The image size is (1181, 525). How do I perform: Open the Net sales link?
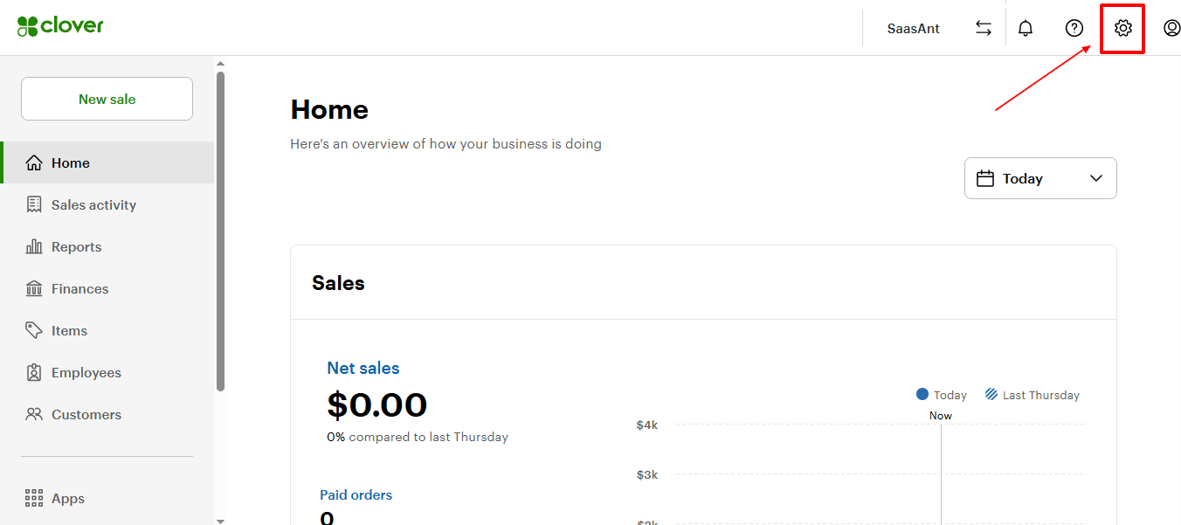tap(363, 368)
